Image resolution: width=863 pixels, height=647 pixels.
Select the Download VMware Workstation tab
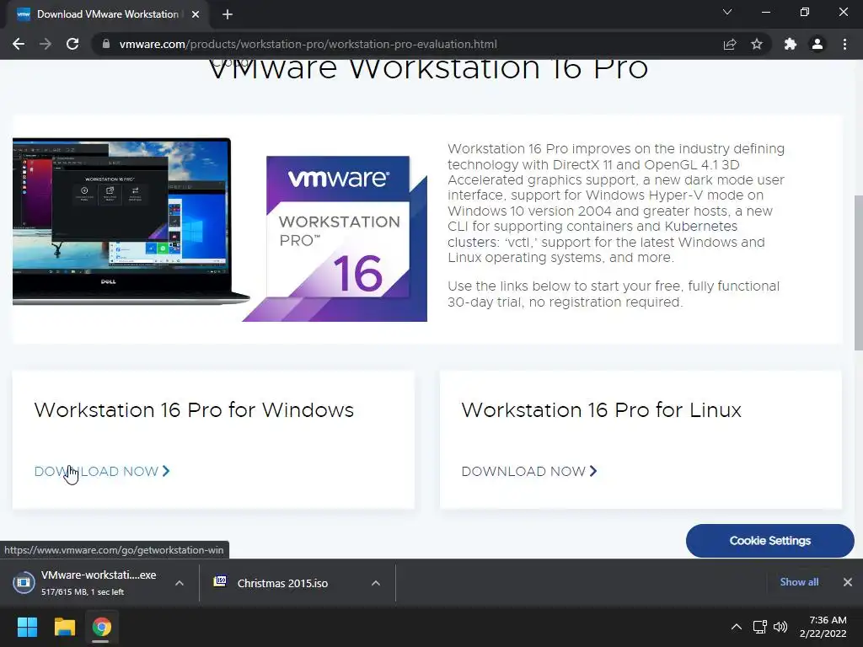tap(107, 14)
